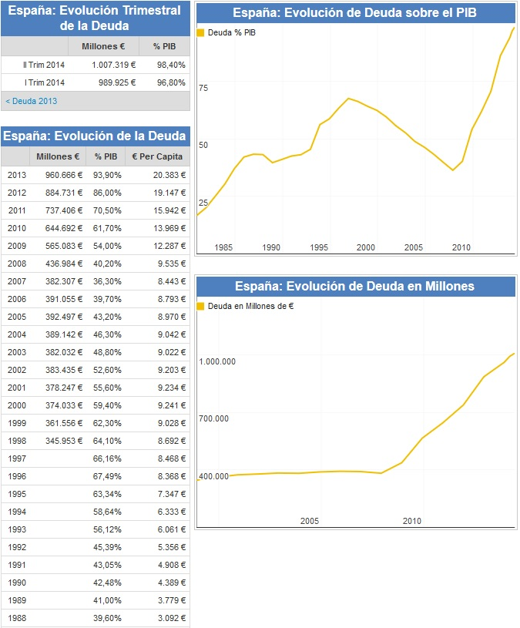Select the "Deuda en Millones de €" legend text
Viewport: 520px width, 628px height.
(x=250, y=306)
